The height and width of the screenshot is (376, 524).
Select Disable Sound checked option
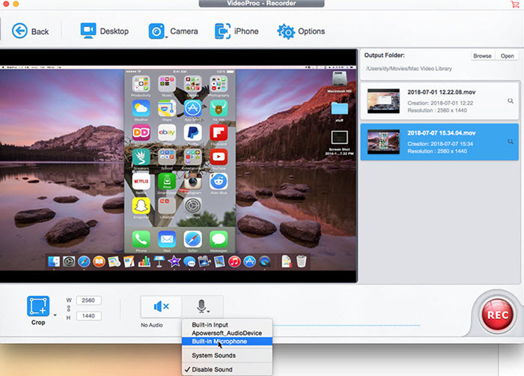(x=212, y=369)
